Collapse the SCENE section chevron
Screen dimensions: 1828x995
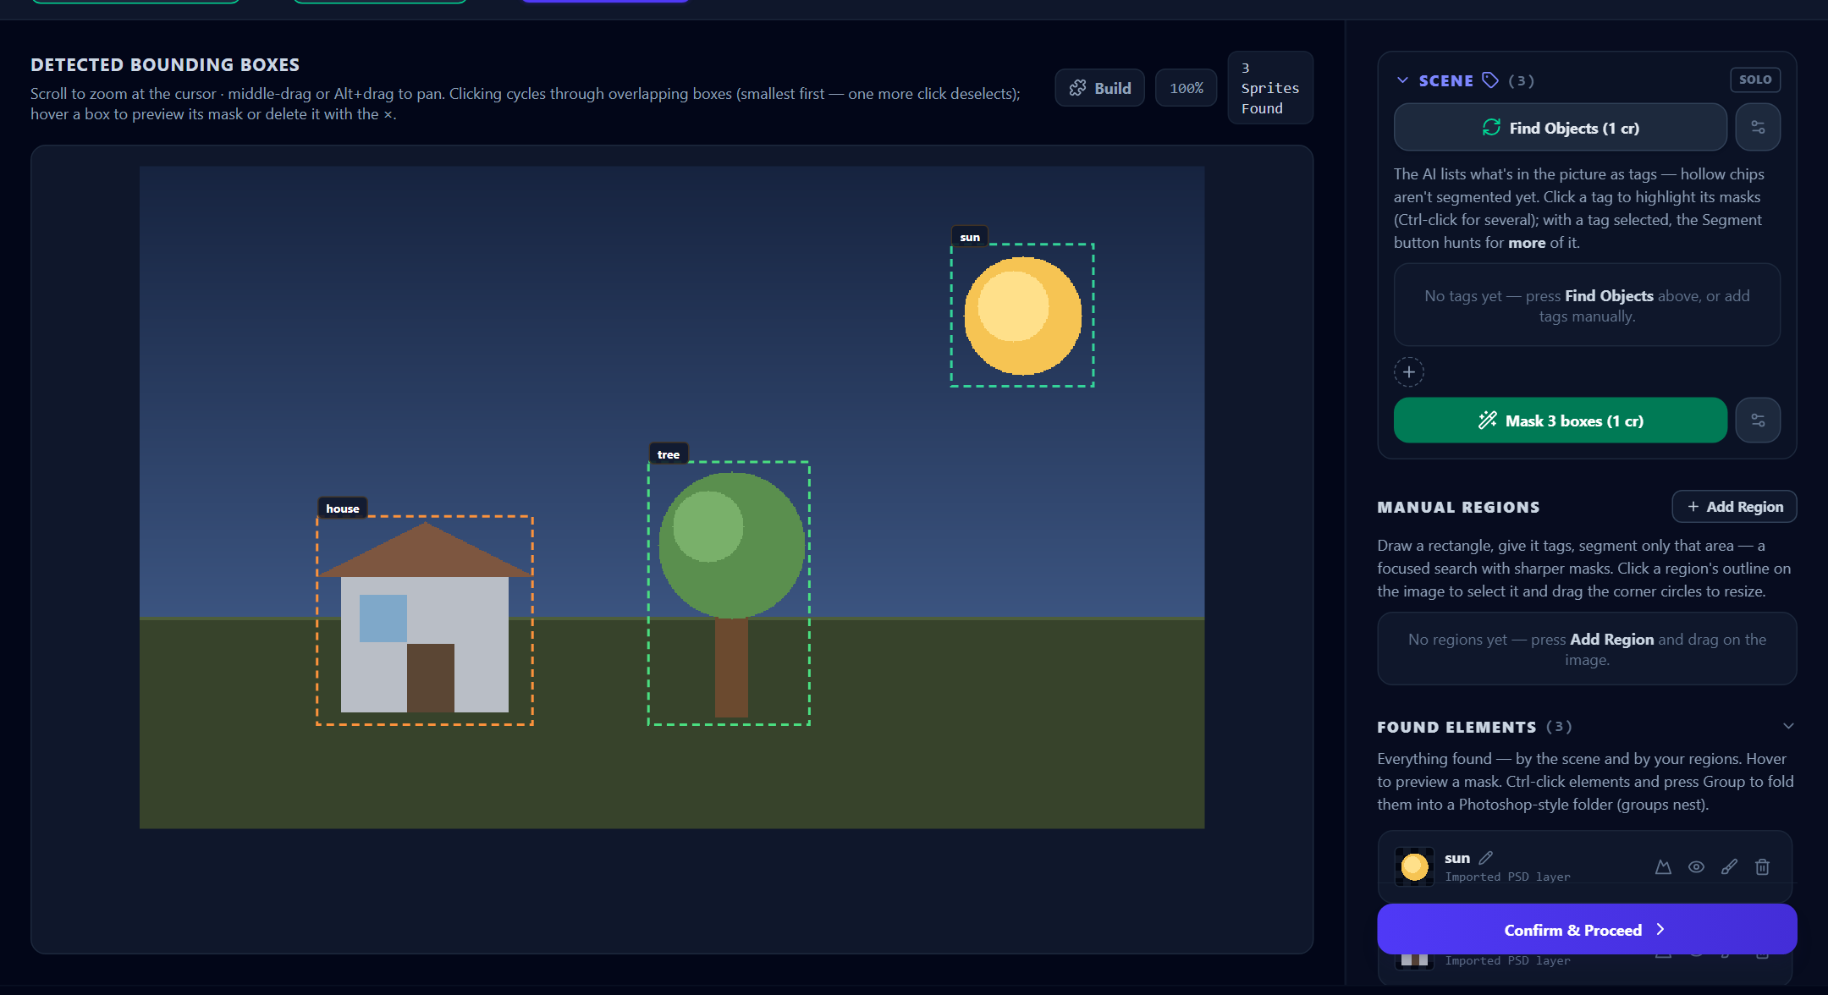[1402, 80]
